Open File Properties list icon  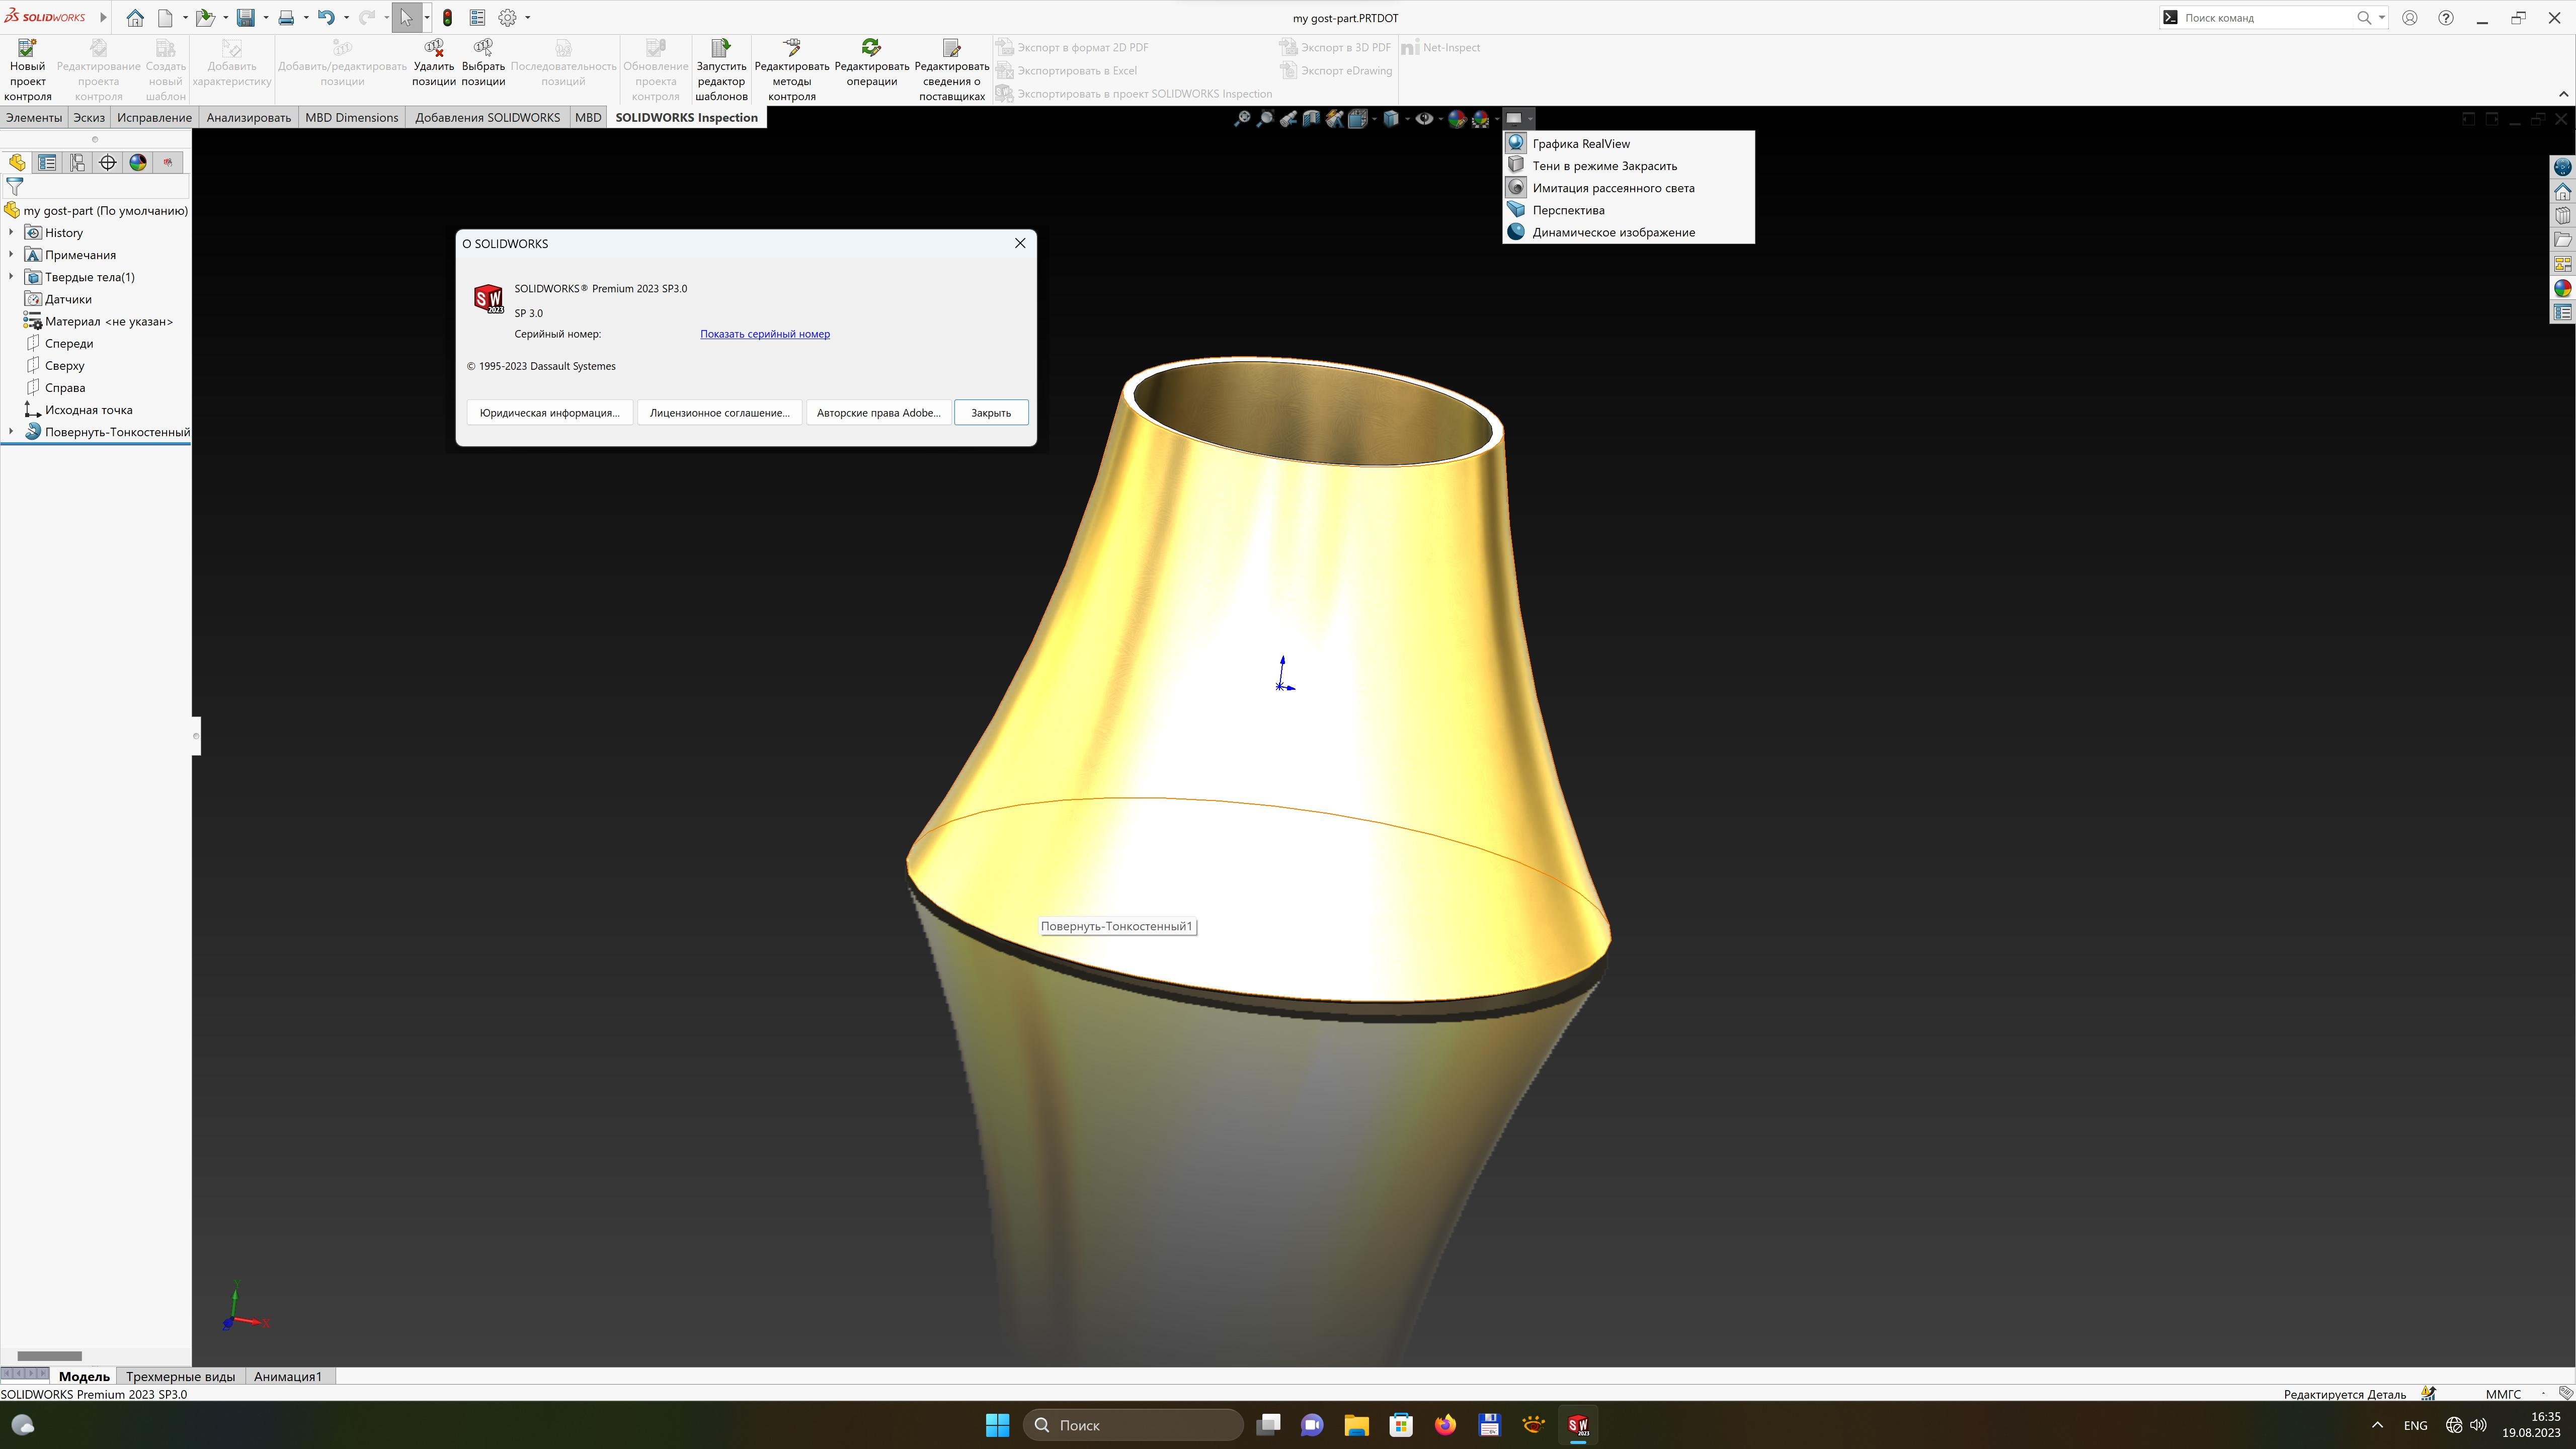pos(477,18)
